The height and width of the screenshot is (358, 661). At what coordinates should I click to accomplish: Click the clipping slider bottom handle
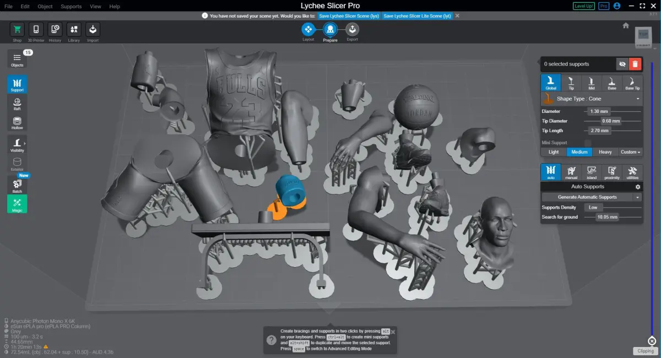tap(652, 340)
